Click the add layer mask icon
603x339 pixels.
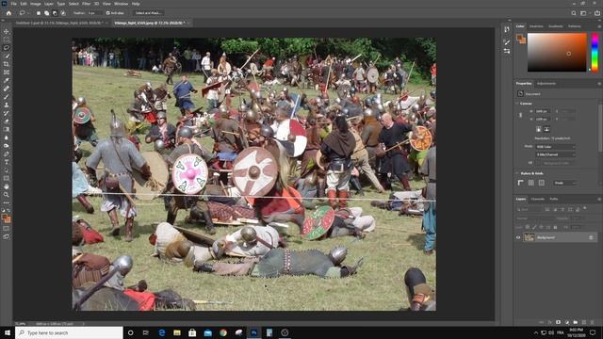click(558, 322)
